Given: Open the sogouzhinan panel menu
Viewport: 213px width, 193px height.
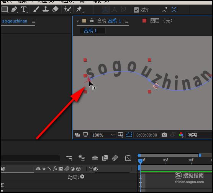Looking at the screenshot, I should click(x=34, y=21).
